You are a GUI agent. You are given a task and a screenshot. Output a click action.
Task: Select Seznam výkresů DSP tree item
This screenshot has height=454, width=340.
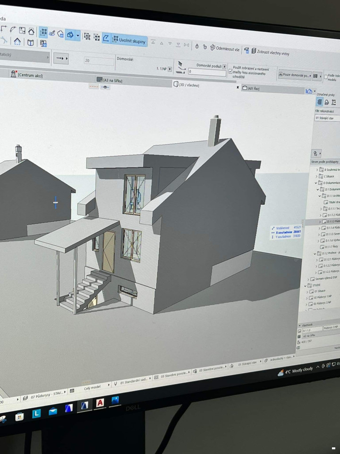[x=323, y=278]
